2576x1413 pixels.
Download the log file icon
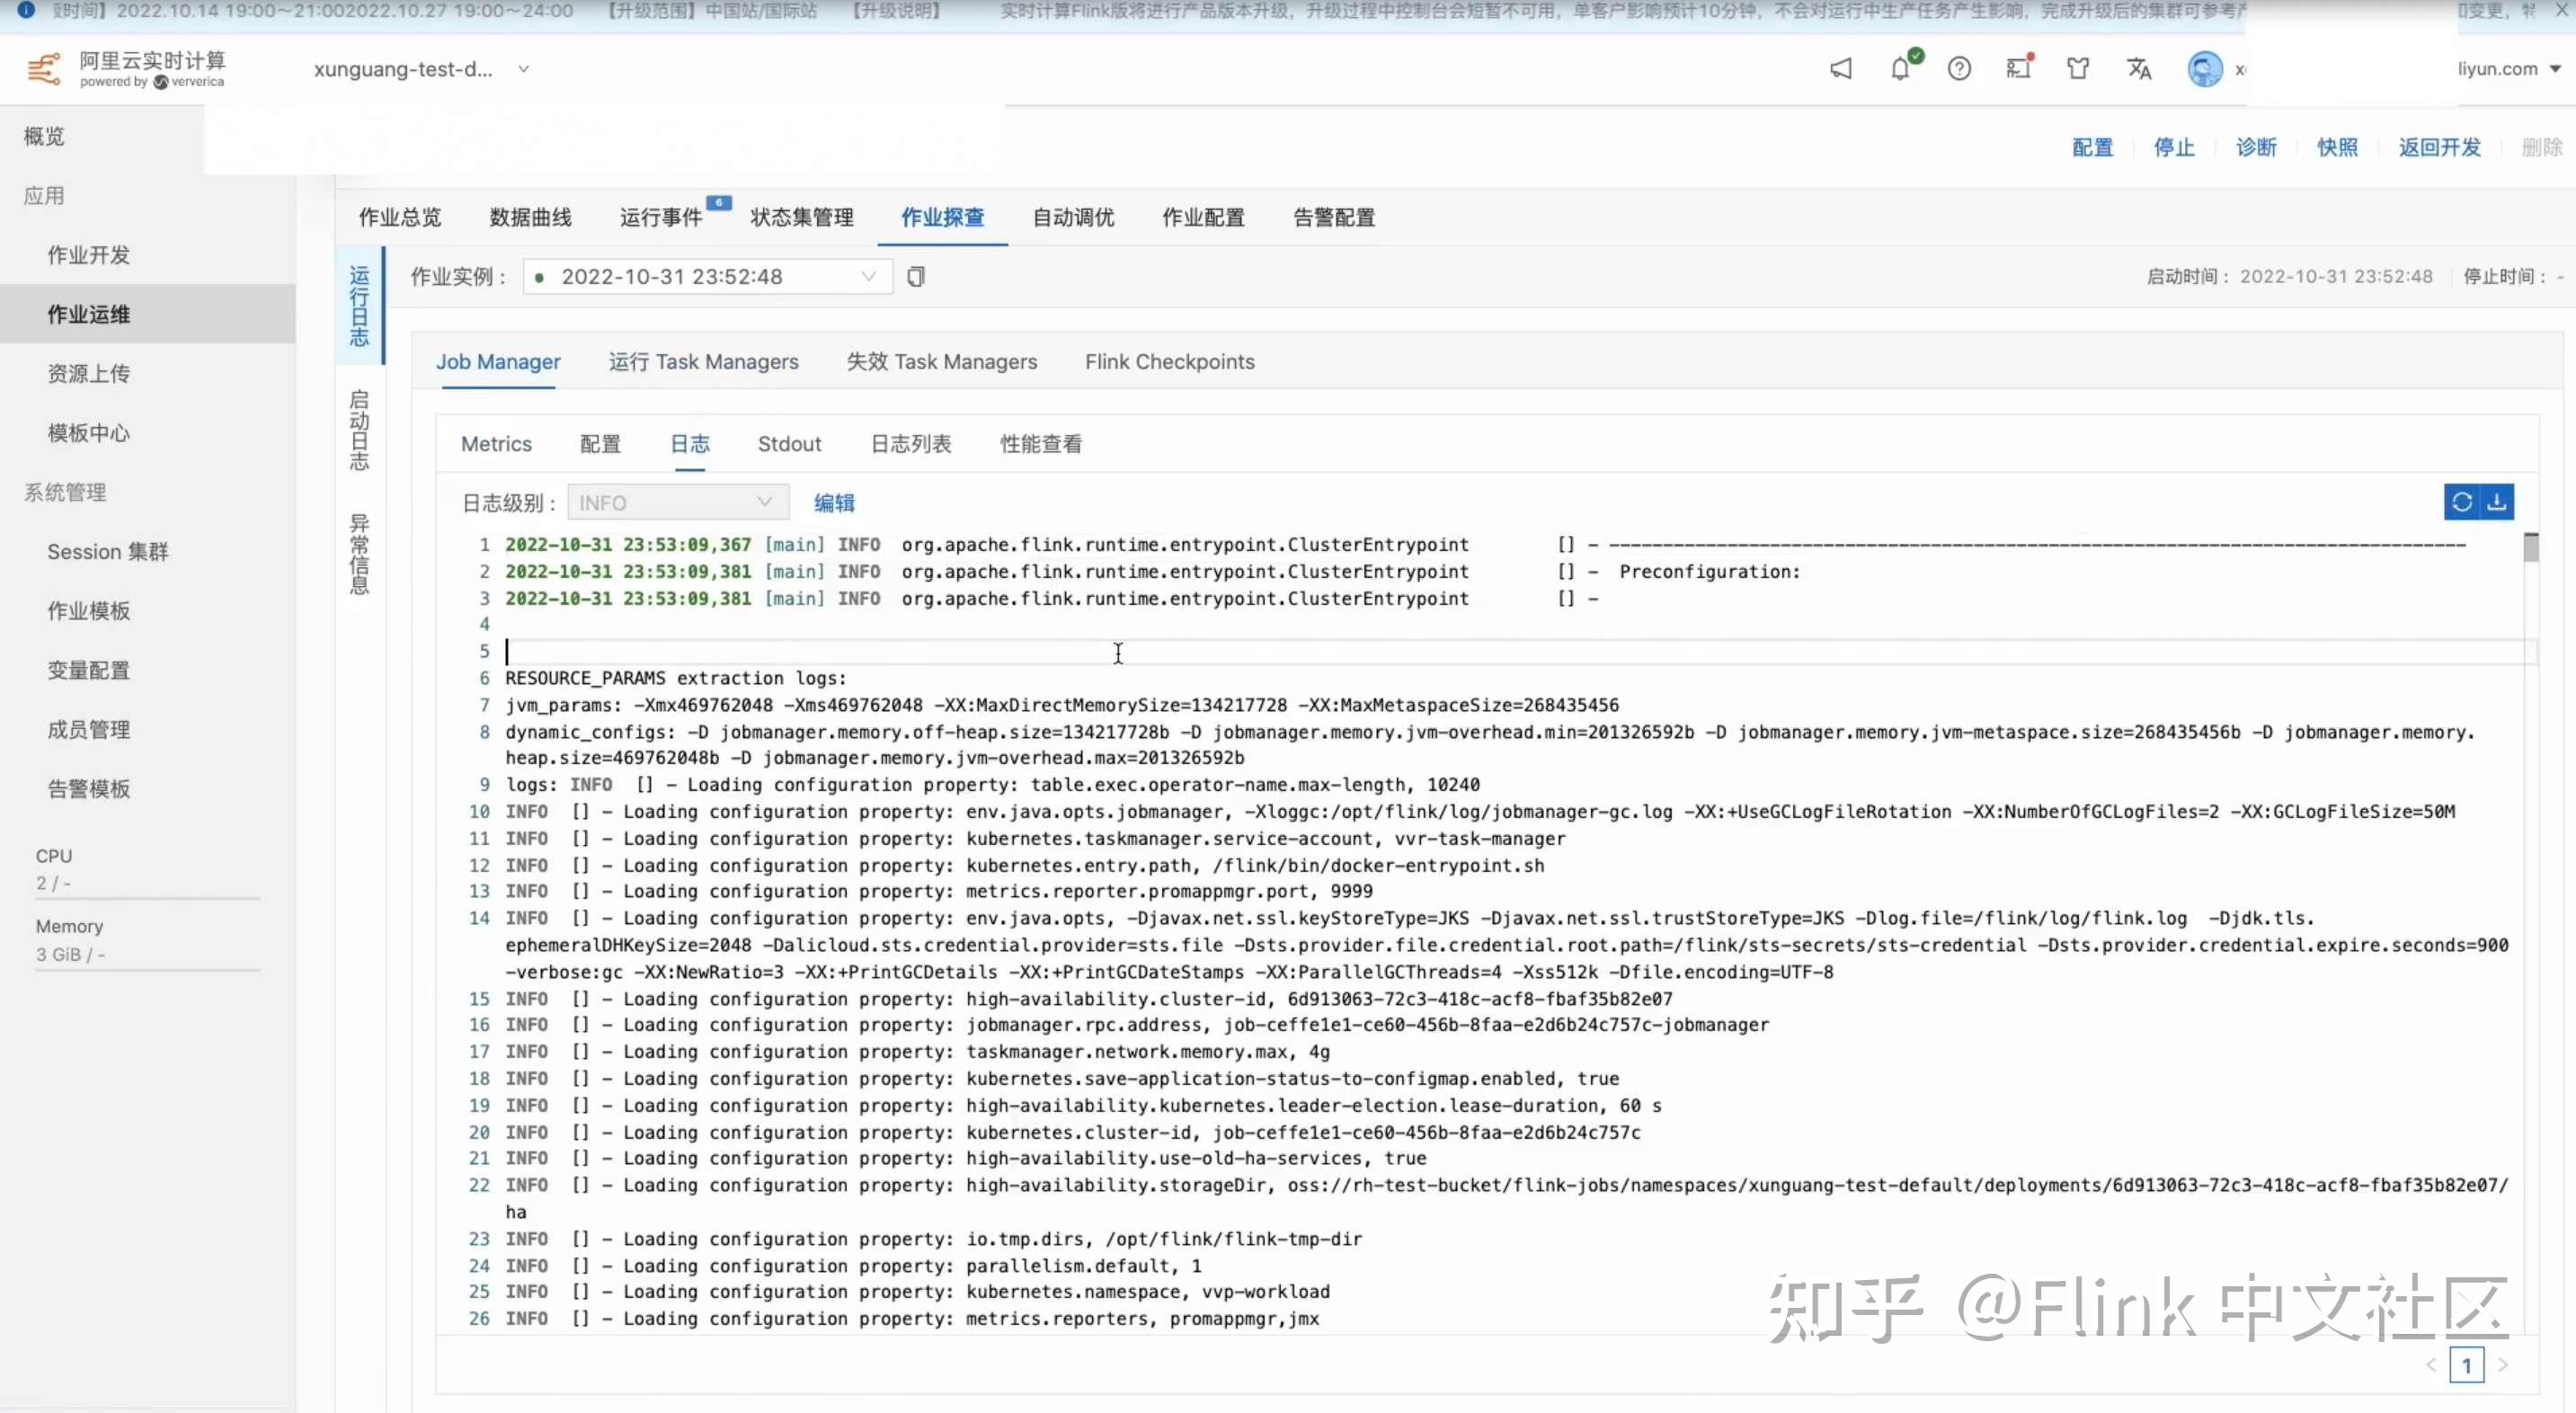(2497, 502)
